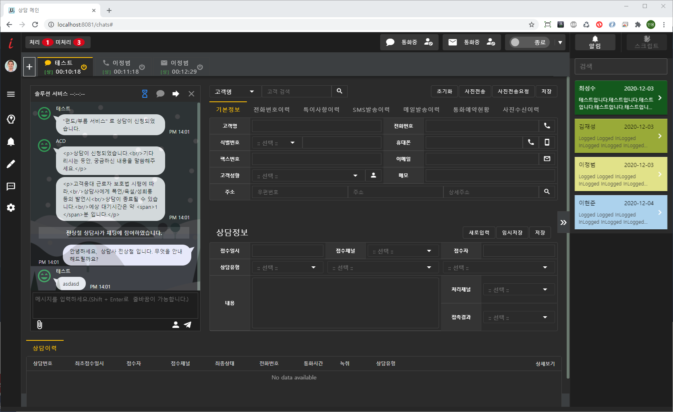Screen dimensions: 673x412
Task: Collapse the right panel with double chevron
Action: click(x=563, y=222)
